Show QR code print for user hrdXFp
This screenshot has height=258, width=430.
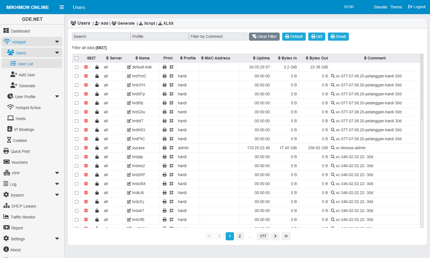[172, 94]
